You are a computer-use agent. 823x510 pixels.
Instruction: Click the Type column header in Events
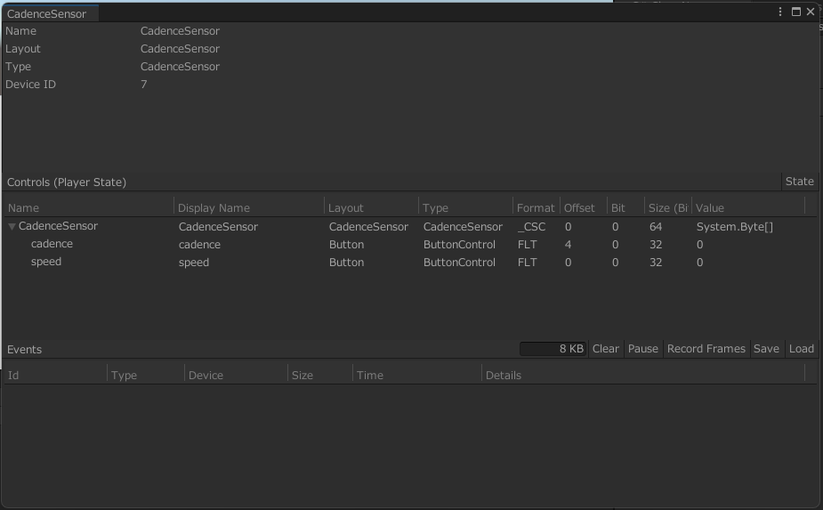146,375
